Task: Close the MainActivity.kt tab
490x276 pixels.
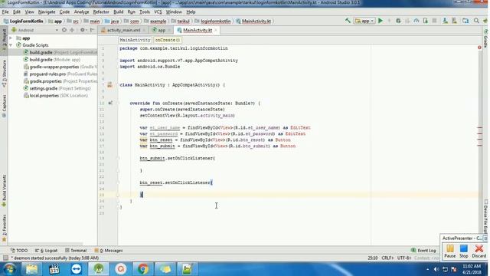Action: pos(216,31)
